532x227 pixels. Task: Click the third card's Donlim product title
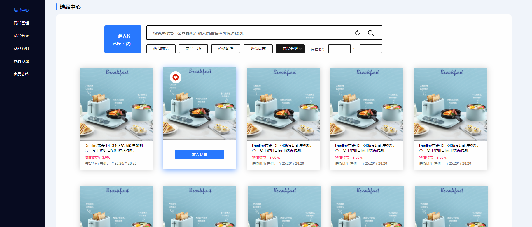(x=283, y=148)
